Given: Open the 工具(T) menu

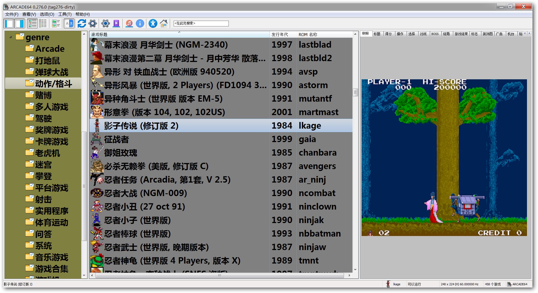Looking at the screenshot, I should click(65, 14).
